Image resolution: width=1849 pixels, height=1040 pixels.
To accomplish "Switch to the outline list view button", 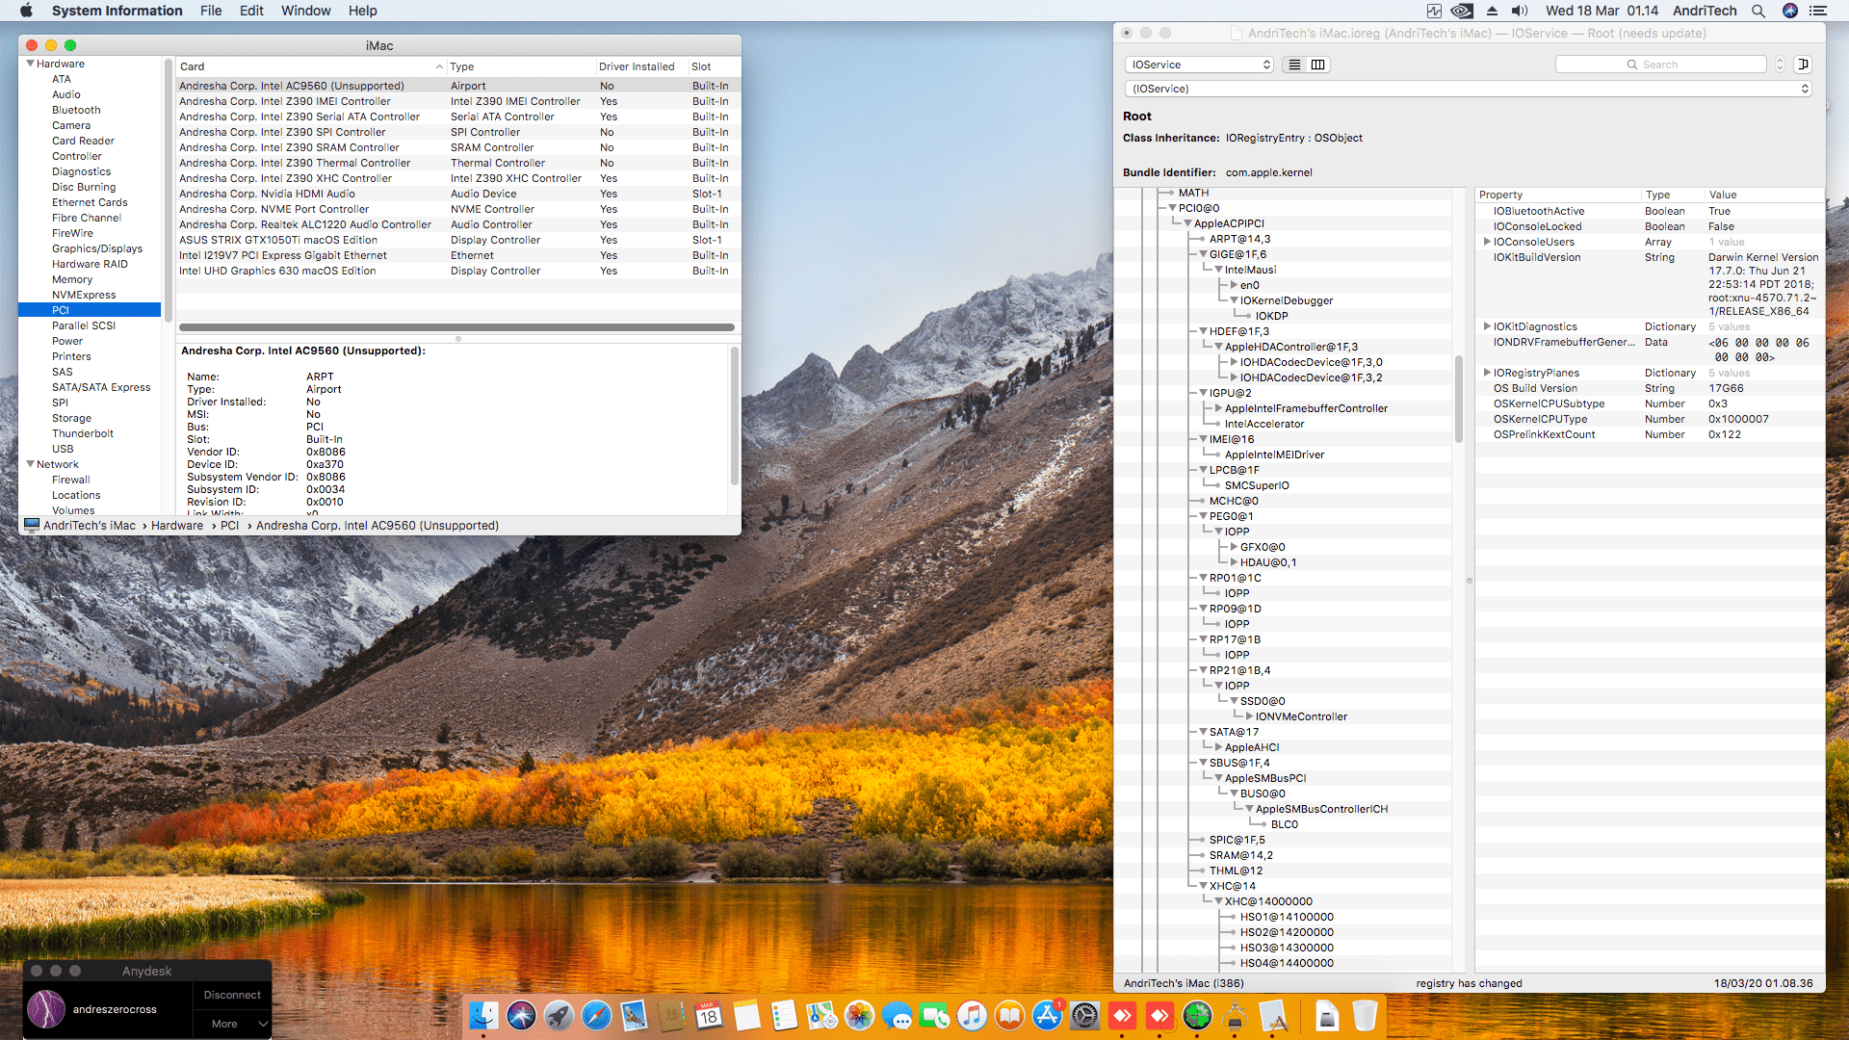I will pos(1294,65).
